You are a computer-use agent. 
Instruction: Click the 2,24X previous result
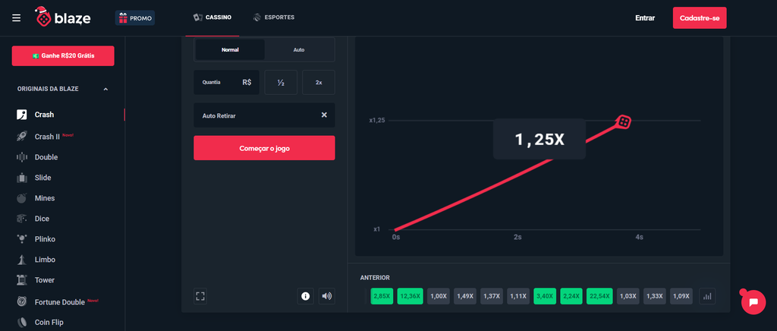coord(571,296)
